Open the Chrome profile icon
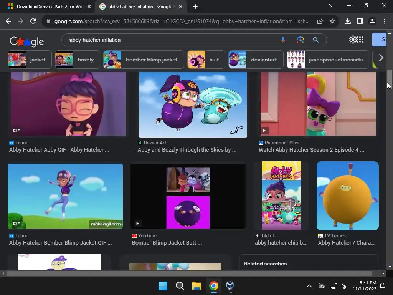Screen dimensions: 393x295 click(x=372, y=22)
